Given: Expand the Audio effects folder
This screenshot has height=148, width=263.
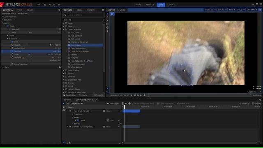Looking at the screenshot, I should click(x=64, y=23).
